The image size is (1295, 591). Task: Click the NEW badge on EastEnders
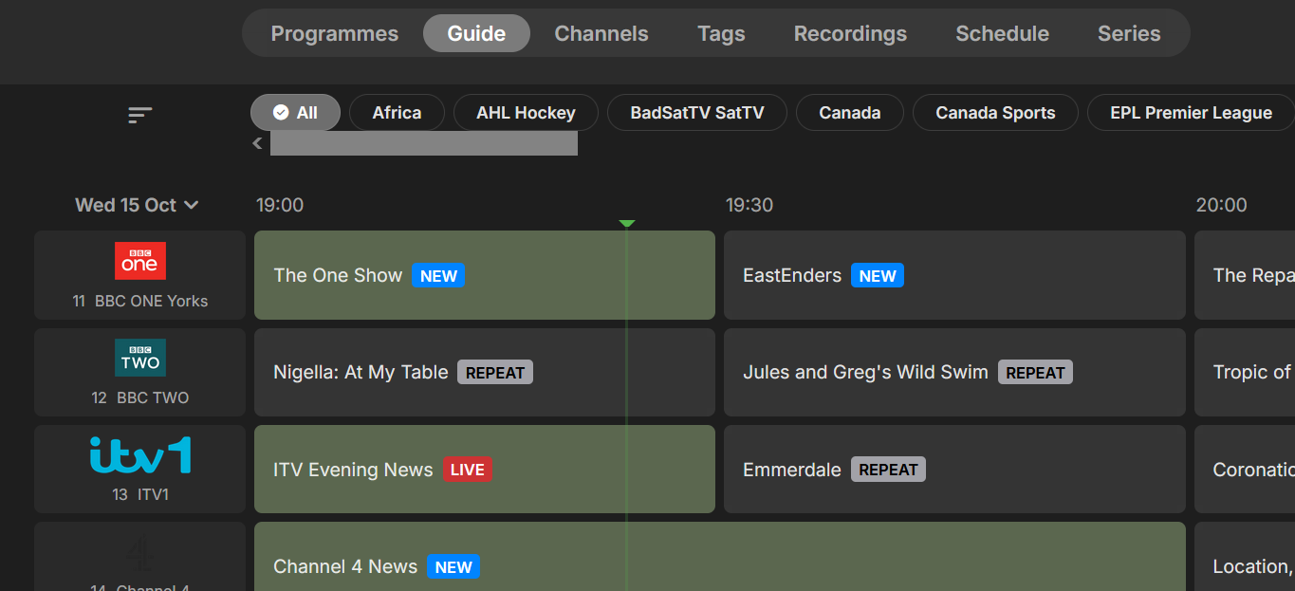(x=878, y=275)
